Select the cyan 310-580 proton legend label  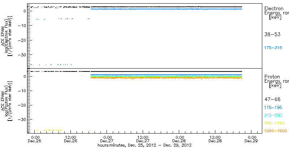pos(273,115)
